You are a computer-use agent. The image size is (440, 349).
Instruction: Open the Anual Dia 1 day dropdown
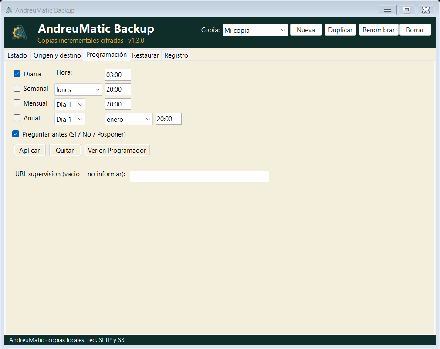(70, 119)
